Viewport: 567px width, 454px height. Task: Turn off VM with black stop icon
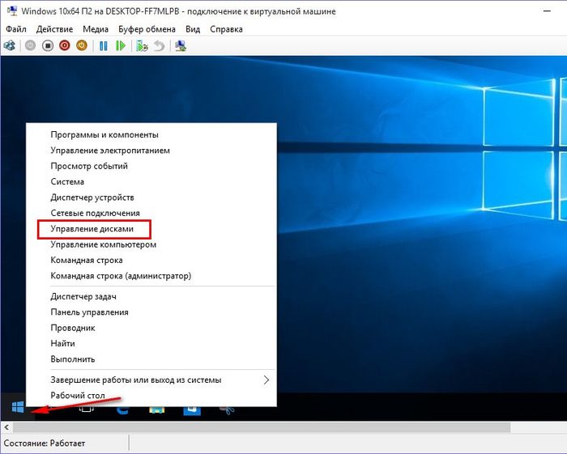click(47, 46)
